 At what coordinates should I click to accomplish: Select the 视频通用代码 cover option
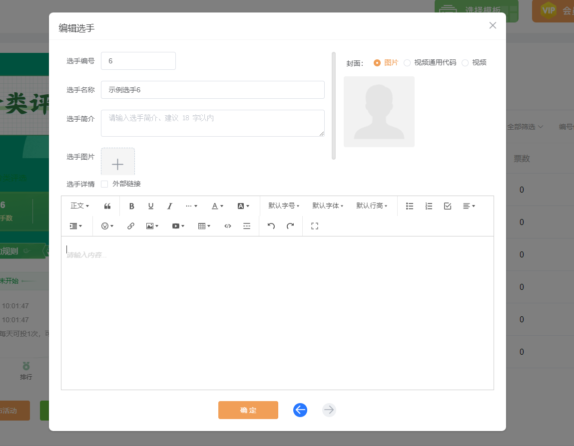(407, 63)
